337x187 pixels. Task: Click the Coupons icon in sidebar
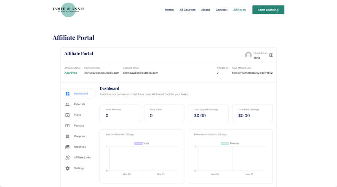[x=67, y=136]
